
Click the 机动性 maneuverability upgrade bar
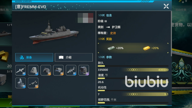click(x=146, y=94)
